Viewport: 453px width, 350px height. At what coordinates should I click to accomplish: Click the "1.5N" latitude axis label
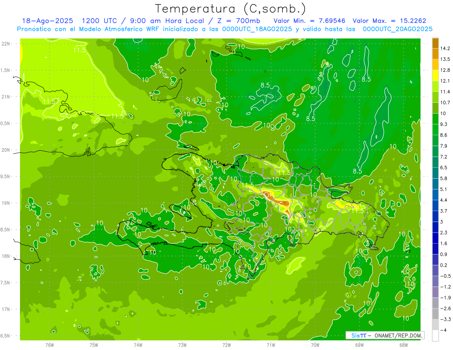tap(6, 70)
